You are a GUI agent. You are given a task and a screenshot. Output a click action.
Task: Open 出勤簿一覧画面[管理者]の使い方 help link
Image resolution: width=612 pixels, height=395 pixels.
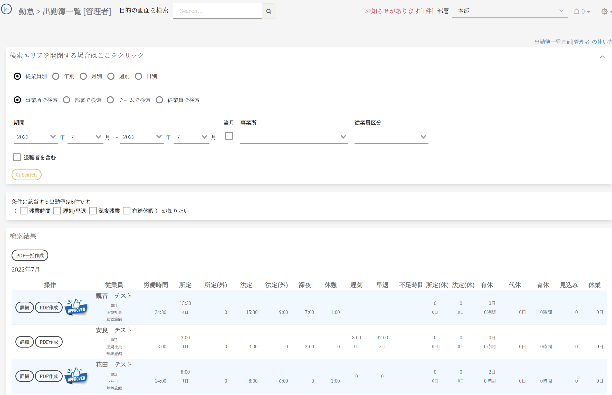[x=573, y=42]
